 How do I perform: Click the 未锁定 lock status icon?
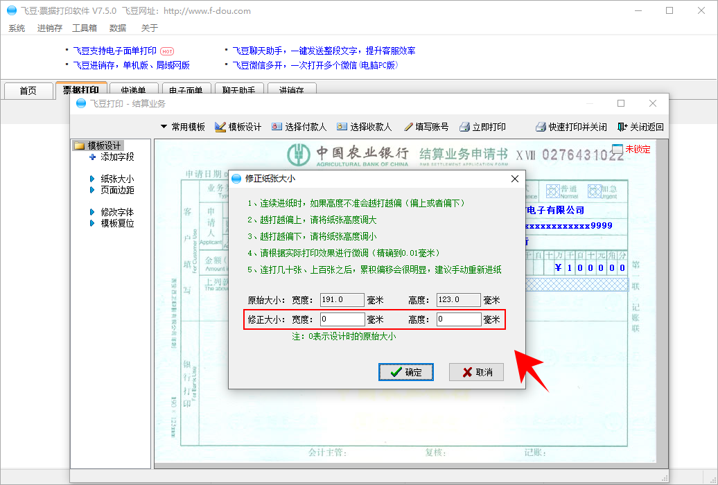pyautogui.click(x=618, y=149)
